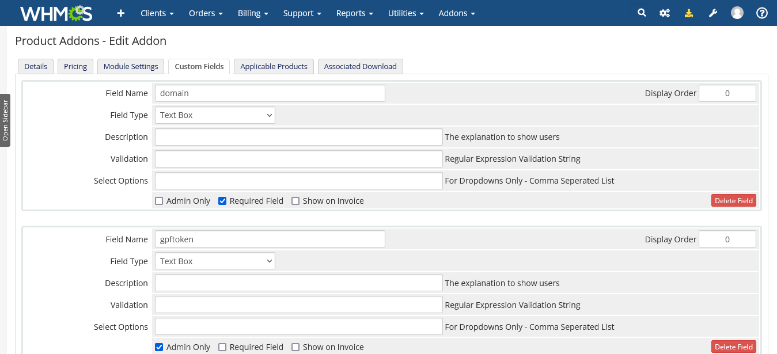Click Validation input for gpftoken field
Viewport: 777px width, 354px height.
click(x=299, y=305)
